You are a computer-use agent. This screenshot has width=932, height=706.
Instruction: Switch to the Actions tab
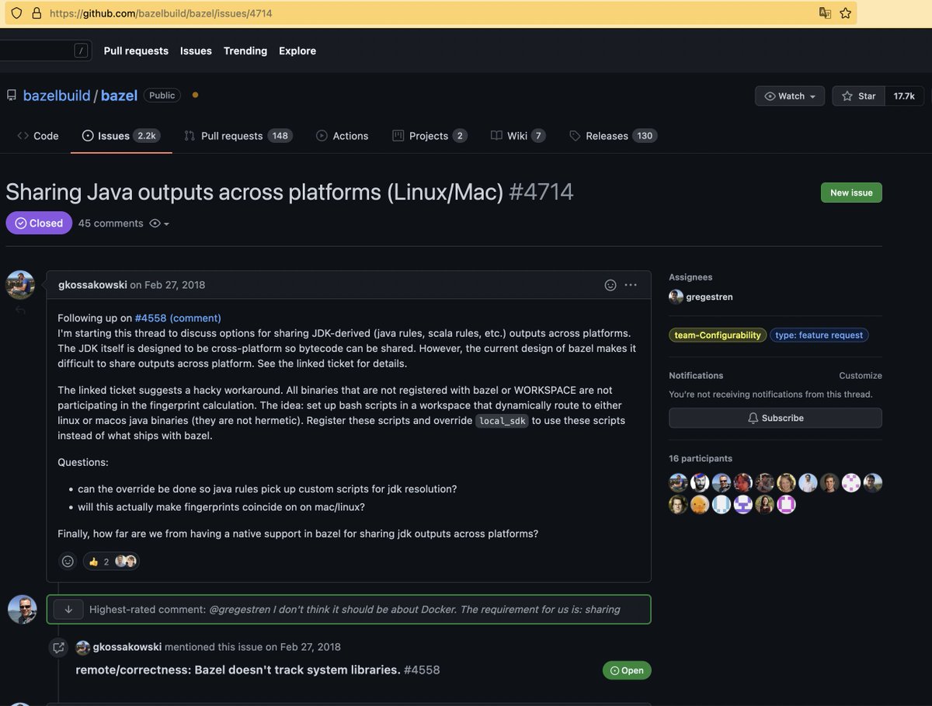pyautogui.click(x=343, y=136)
